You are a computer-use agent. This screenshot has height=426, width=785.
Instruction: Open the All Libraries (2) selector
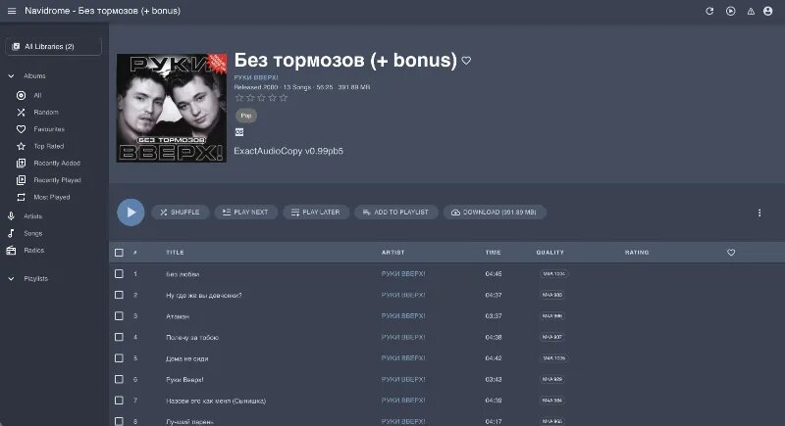54,46
